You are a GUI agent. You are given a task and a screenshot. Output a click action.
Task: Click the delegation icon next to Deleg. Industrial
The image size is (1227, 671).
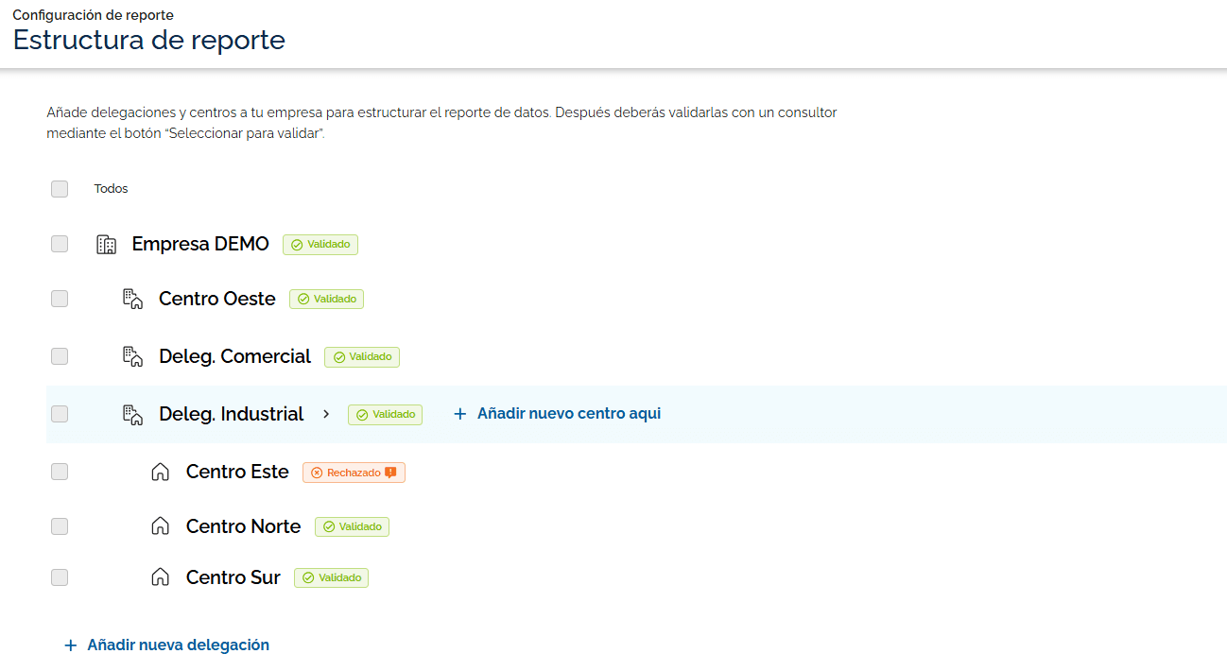click(x=133, y=415)
